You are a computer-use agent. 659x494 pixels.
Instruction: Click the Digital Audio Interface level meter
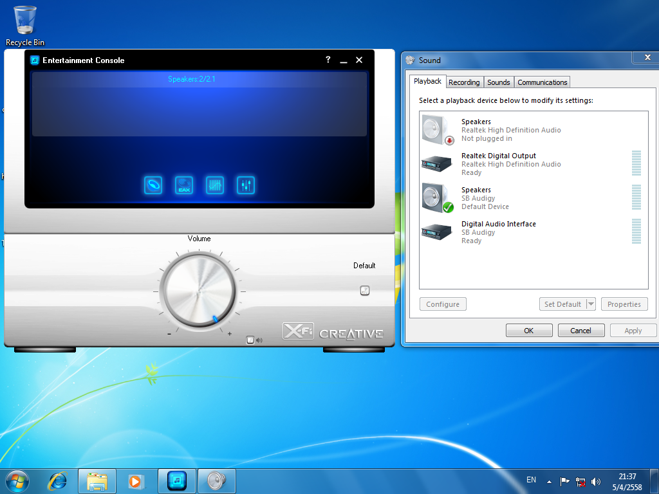click(x=636, y=231)
